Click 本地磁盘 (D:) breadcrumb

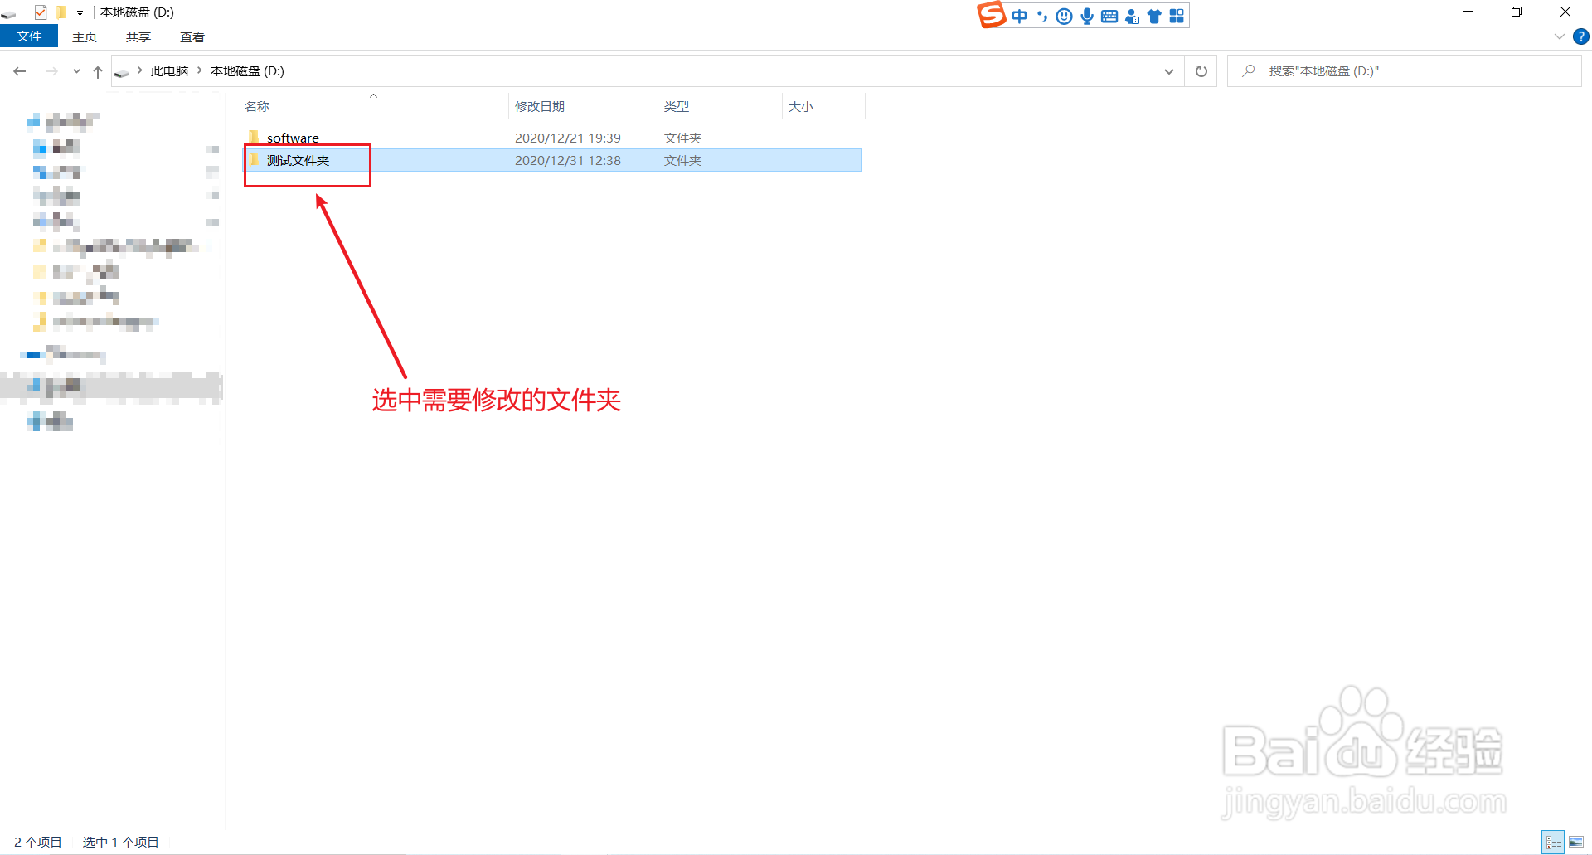pos(247,71)
